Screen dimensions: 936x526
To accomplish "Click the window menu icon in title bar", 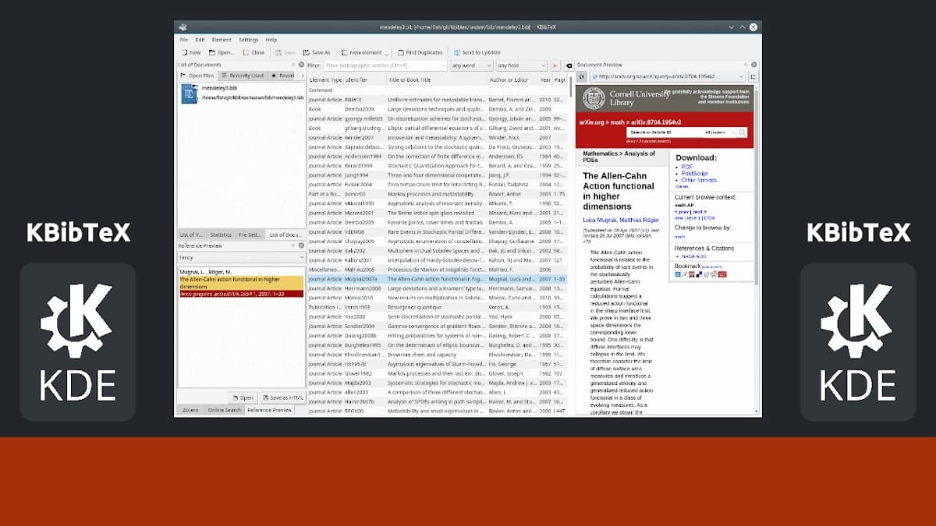I will coord(182,26).
